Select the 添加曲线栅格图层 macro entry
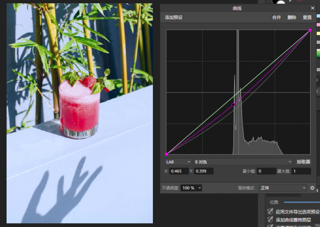Screen dimensions: 320x227 293,220
